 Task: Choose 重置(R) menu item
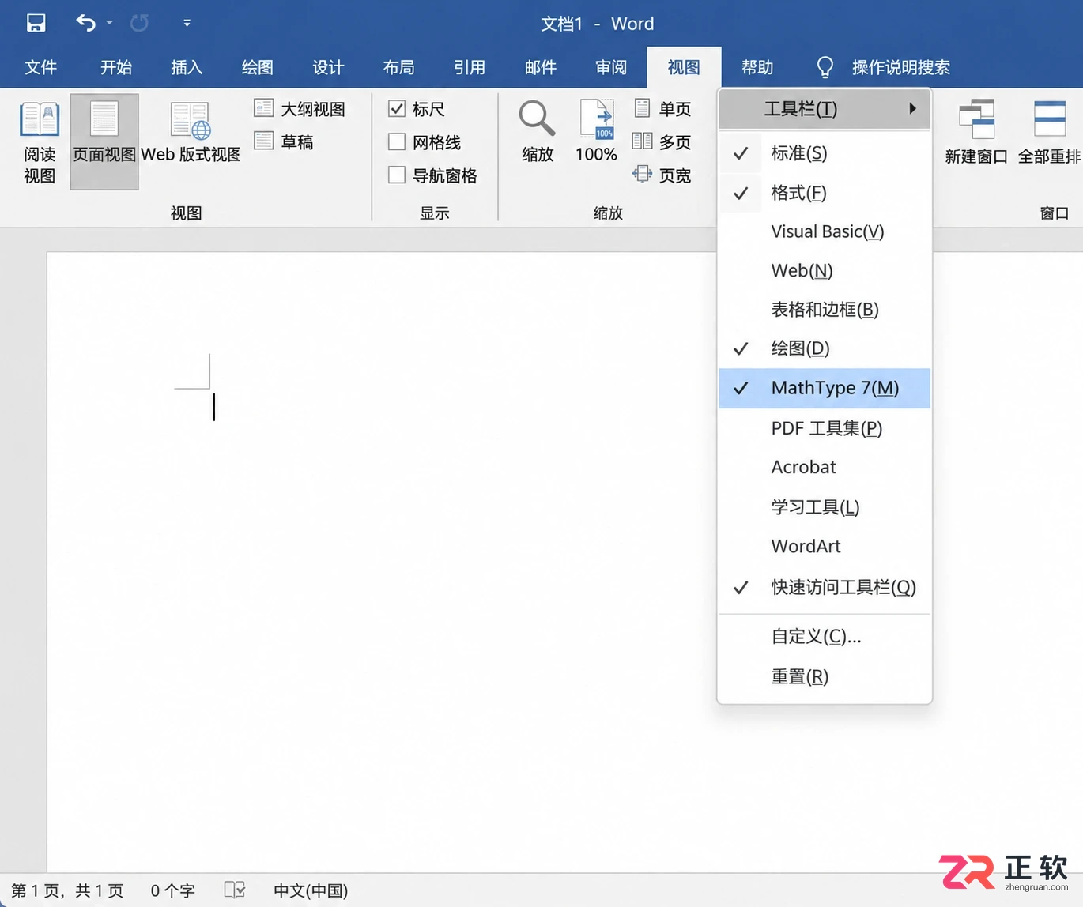click(825, 676)
